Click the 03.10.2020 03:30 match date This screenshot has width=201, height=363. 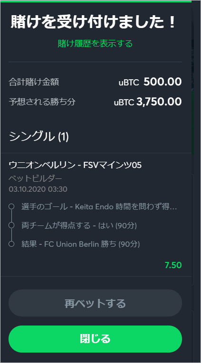(38, 189)
